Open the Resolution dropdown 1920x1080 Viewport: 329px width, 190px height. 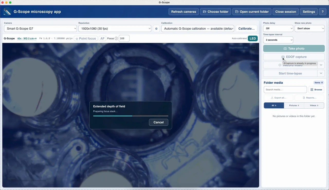pyautogui.click(x=115, y=29)
